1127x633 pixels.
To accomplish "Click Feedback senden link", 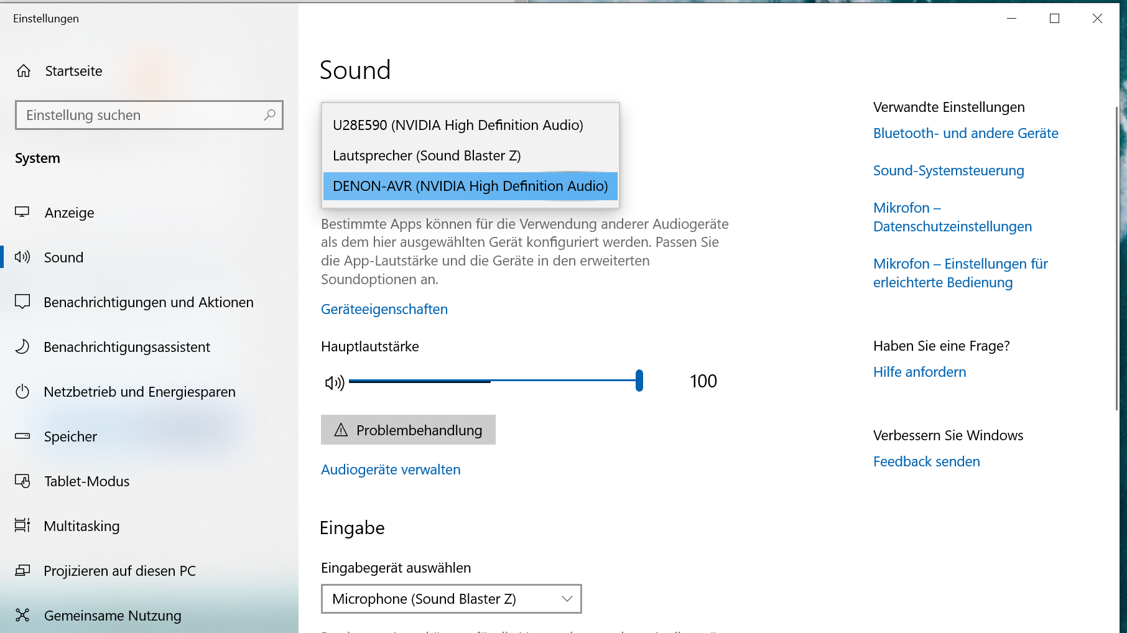I will [927, 461].
